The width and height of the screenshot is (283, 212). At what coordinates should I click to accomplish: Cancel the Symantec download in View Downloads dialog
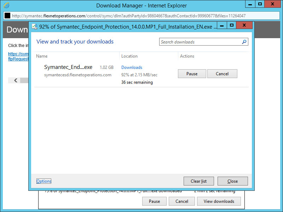(222, 74)
